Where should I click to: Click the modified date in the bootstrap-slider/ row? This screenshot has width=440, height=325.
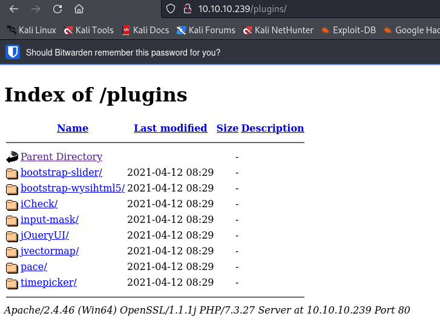pyautogui.click(x=170, y=172)
